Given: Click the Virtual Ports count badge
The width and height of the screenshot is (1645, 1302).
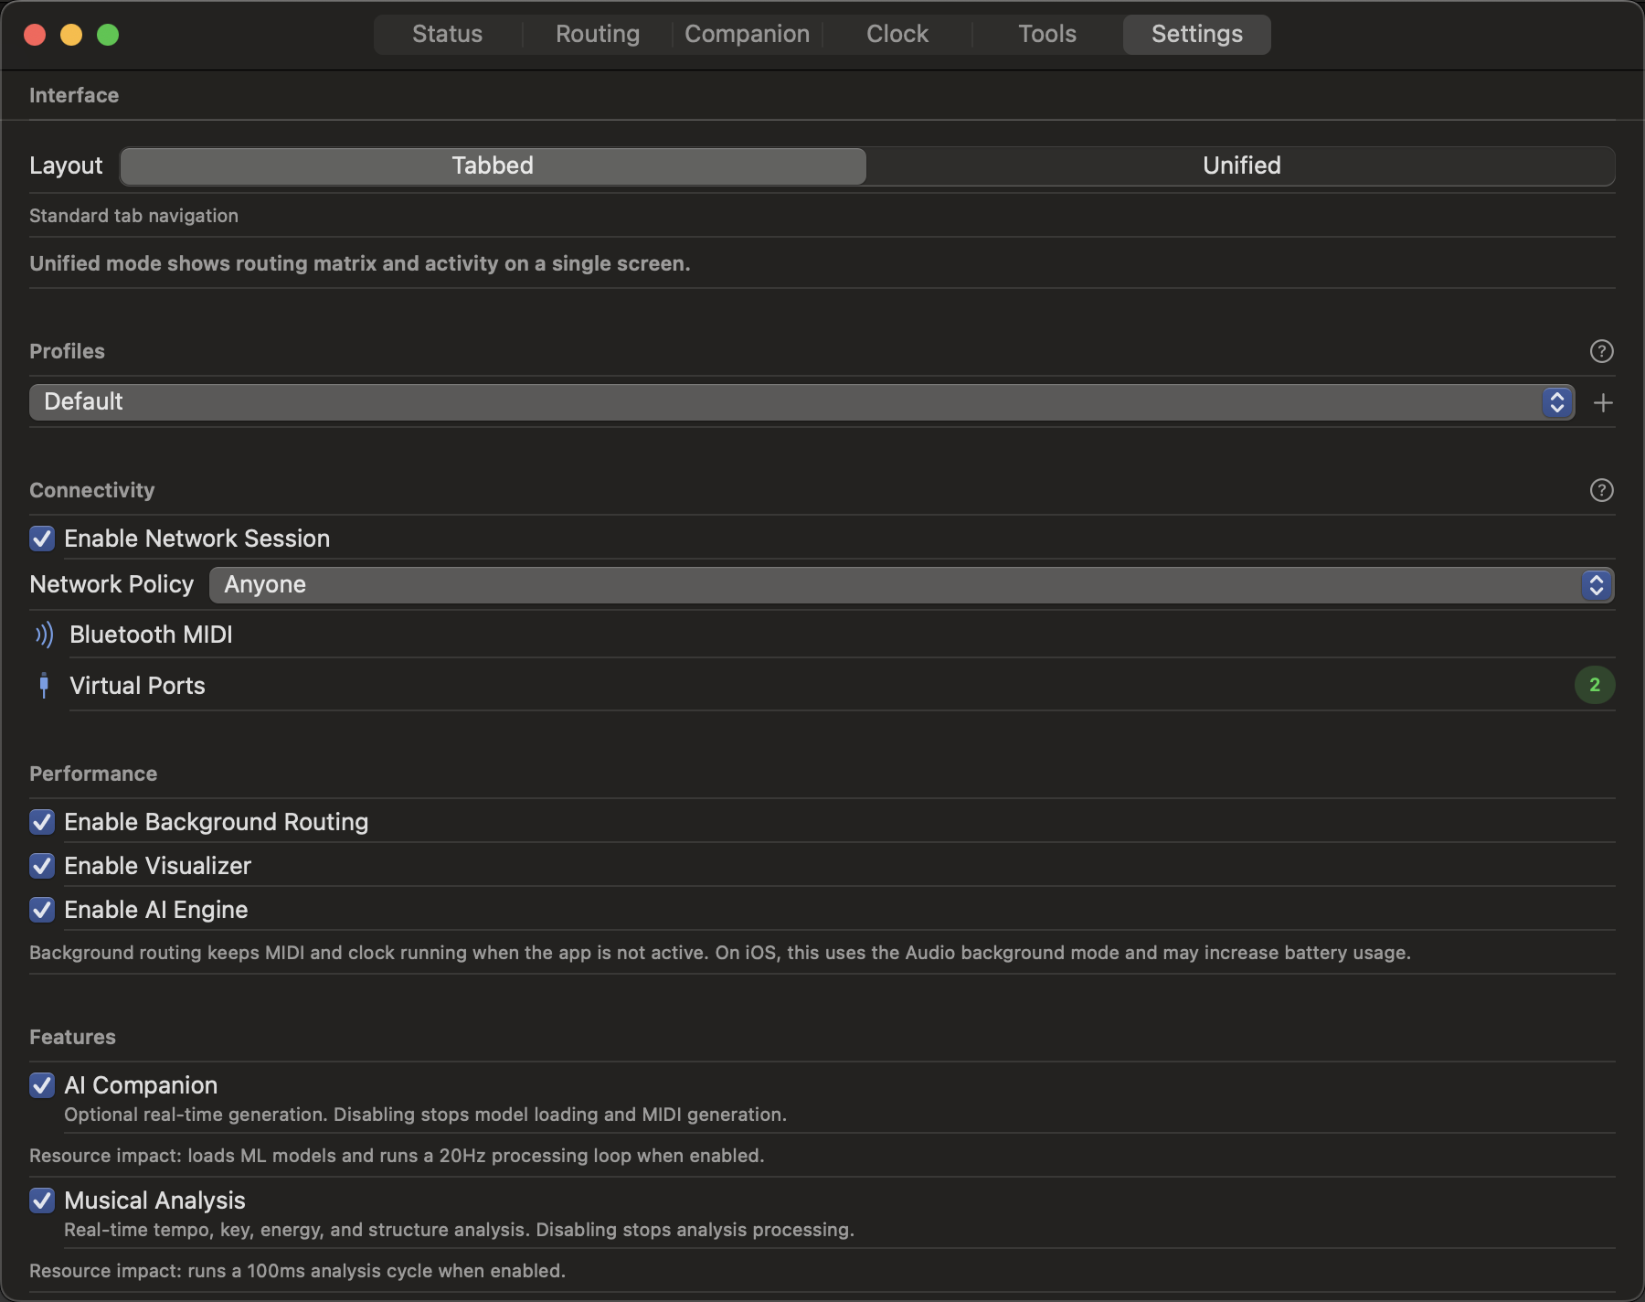Looking at the screenshot, I should point(1596,684).
